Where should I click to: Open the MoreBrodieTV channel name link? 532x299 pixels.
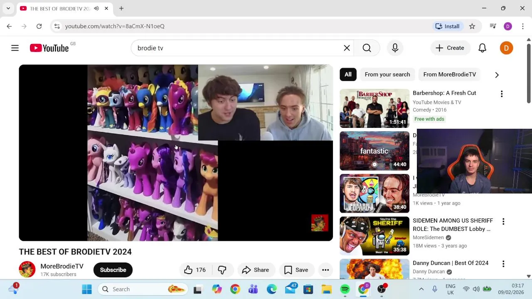(x=62, y=266)
